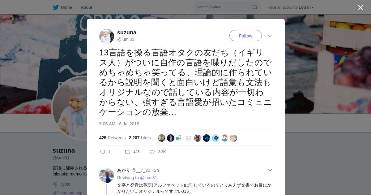Close the tweet overlay with the X icon
Image resolution: width=371 pixels, height=195 pixels.
click(360, 7)
